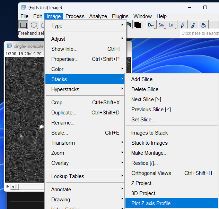Play the stack animation
The width and height of the screenshot is (219, 209).
point(8,186)
